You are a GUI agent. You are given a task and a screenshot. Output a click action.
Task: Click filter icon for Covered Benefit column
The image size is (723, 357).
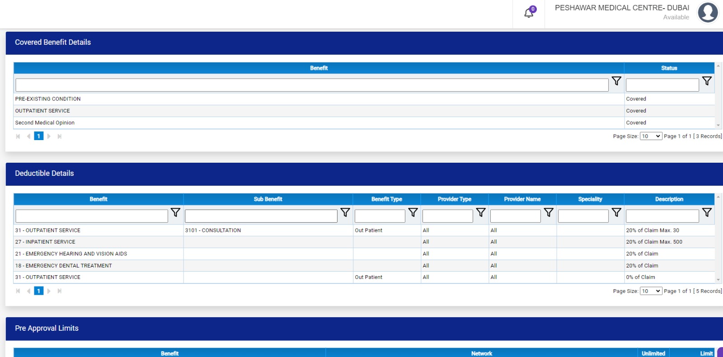[x=616, y=81]
